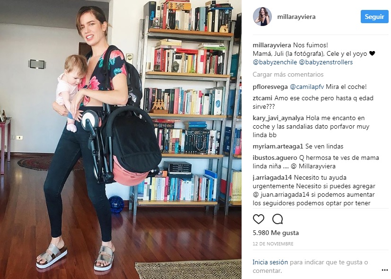Image resolution: width=391 pixels, height=279 pixels.
Task: Like the post with the heart icon
Action: (x=258, y=219)
